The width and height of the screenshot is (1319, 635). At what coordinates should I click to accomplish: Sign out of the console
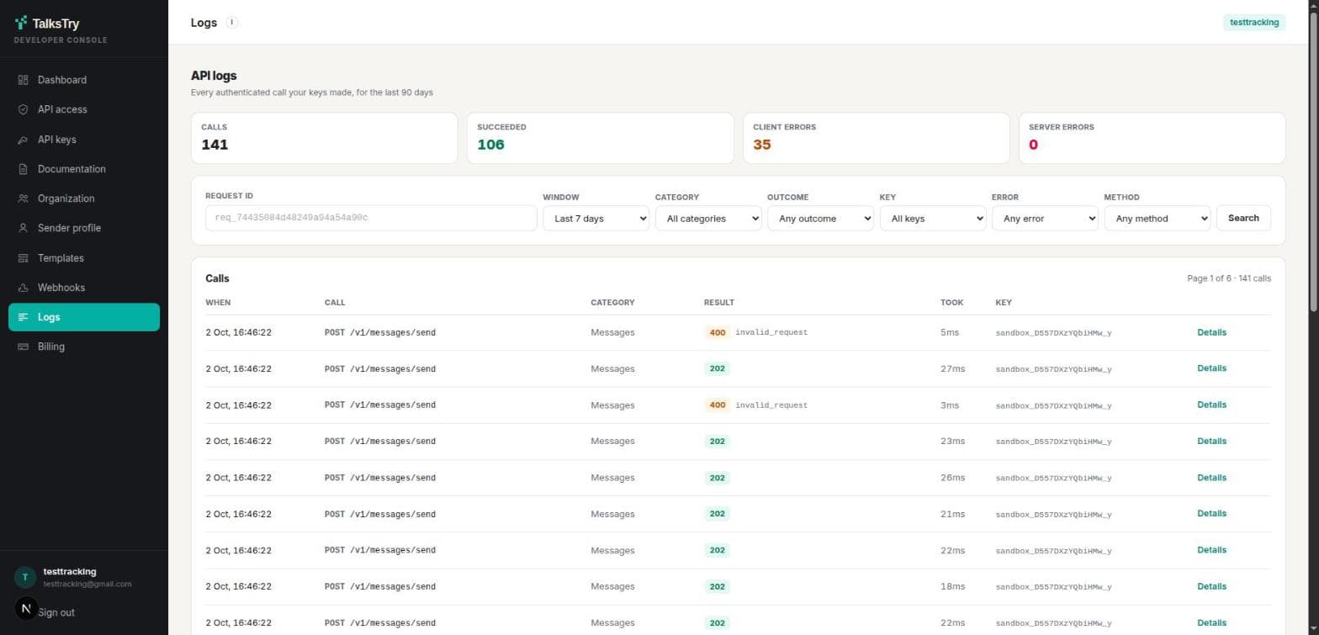tap(56, 612)
